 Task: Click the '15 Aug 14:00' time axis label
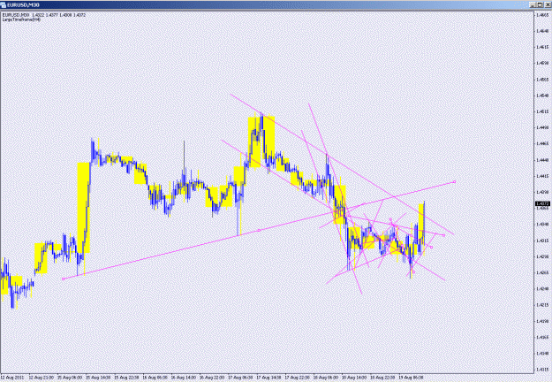click(100, 377)
